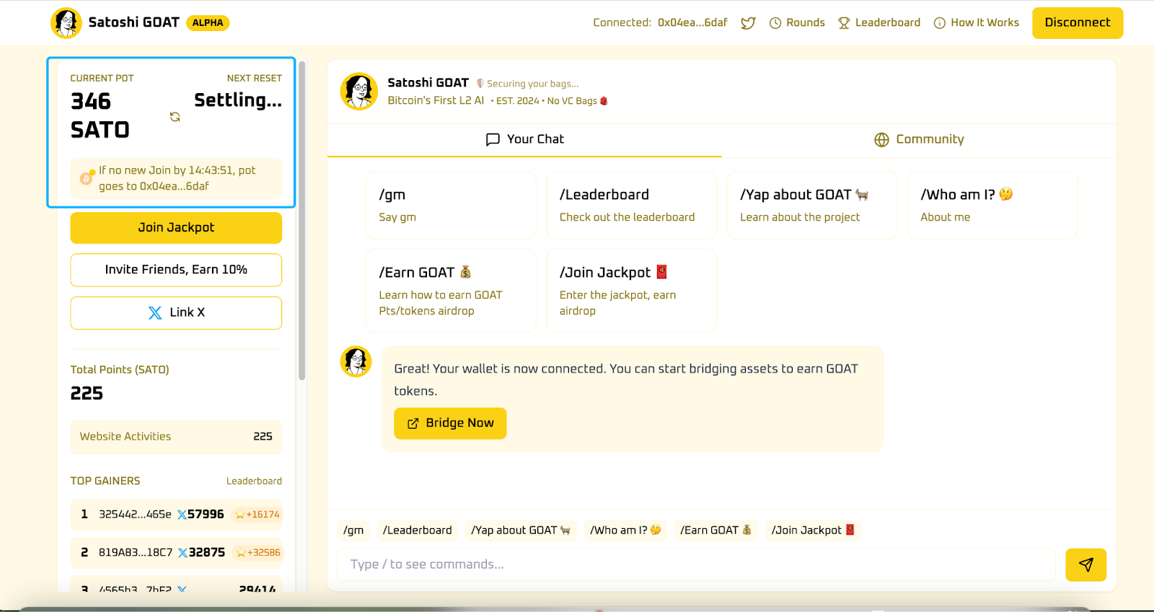
Task: Select the /Earn GOAT card
Action: [x=451, y=291]
